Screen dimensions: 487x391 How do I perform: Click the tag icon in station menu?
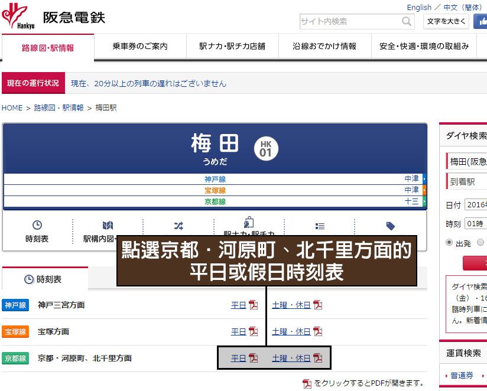(x=391, y=226)
